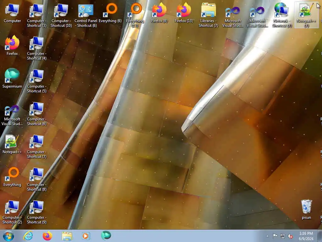Select Computer - Shortcut (10) icon

coord(61,15)
